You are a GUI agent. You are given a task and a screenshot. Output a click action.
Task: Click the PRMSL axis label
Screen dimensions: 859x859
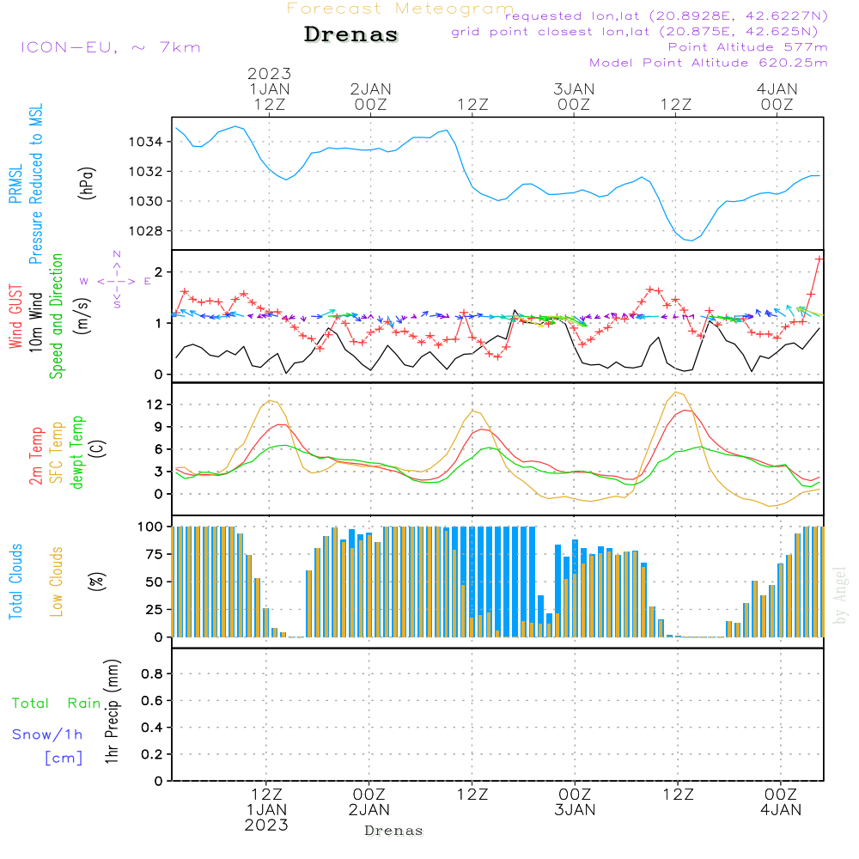point(15,185)
